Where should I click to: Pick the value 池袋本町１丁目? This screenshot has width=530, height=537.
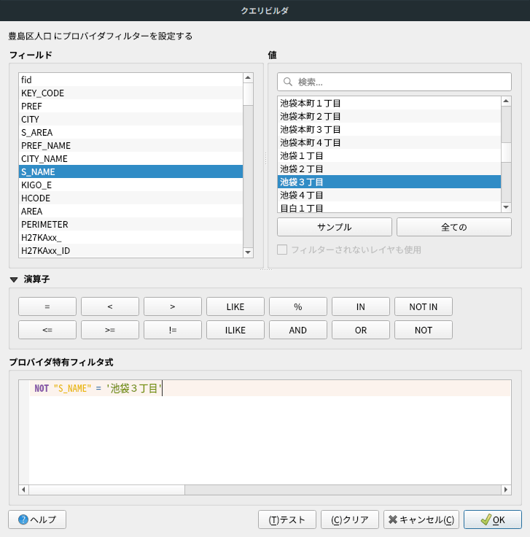[389, 103]
